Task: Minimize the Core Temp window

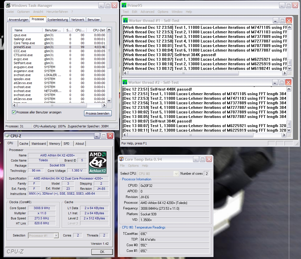Action: (196, 159)
